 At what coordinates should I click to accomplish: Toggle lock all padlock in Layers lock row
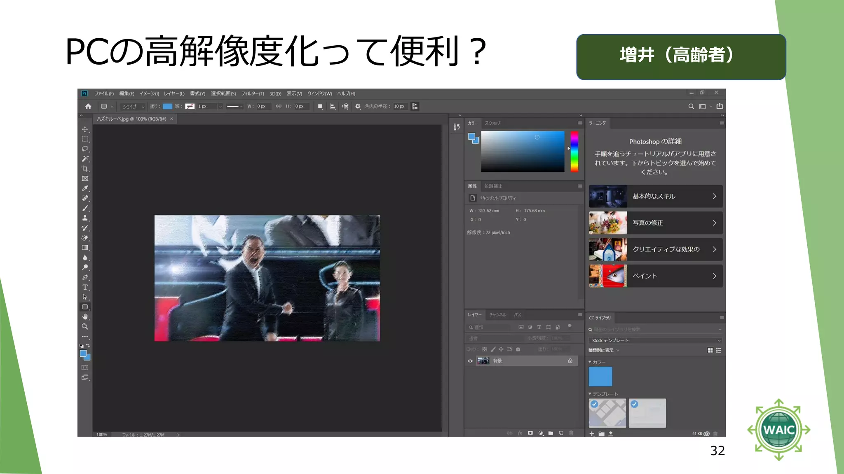[x=518, y=349]
